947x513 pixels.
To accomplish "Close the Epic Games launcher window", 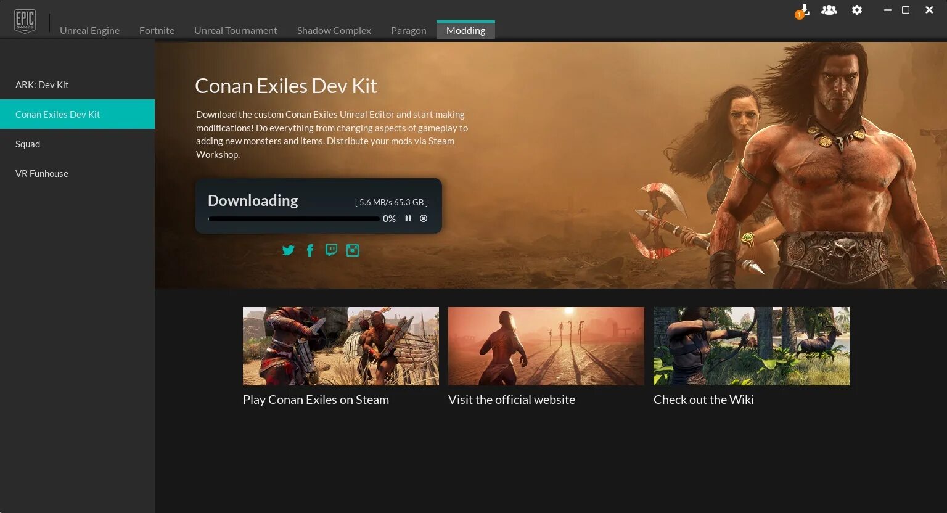I will (x=929, y=10).
